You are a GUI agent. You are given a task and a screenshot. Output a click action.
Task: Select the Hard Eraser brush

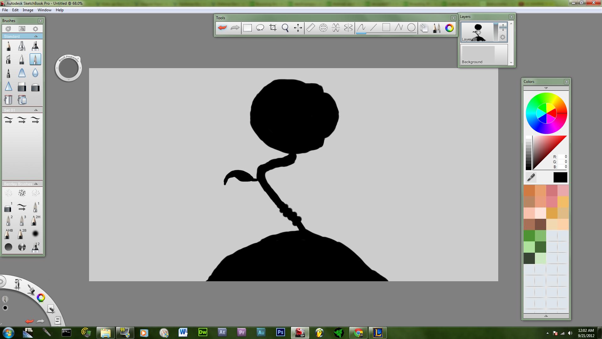[x=22, y=87]
